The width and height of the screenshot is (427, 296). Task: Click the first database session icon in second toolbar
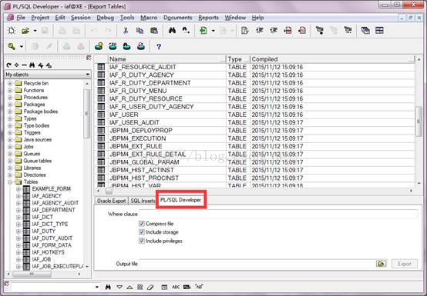click(x=99, y=47)
